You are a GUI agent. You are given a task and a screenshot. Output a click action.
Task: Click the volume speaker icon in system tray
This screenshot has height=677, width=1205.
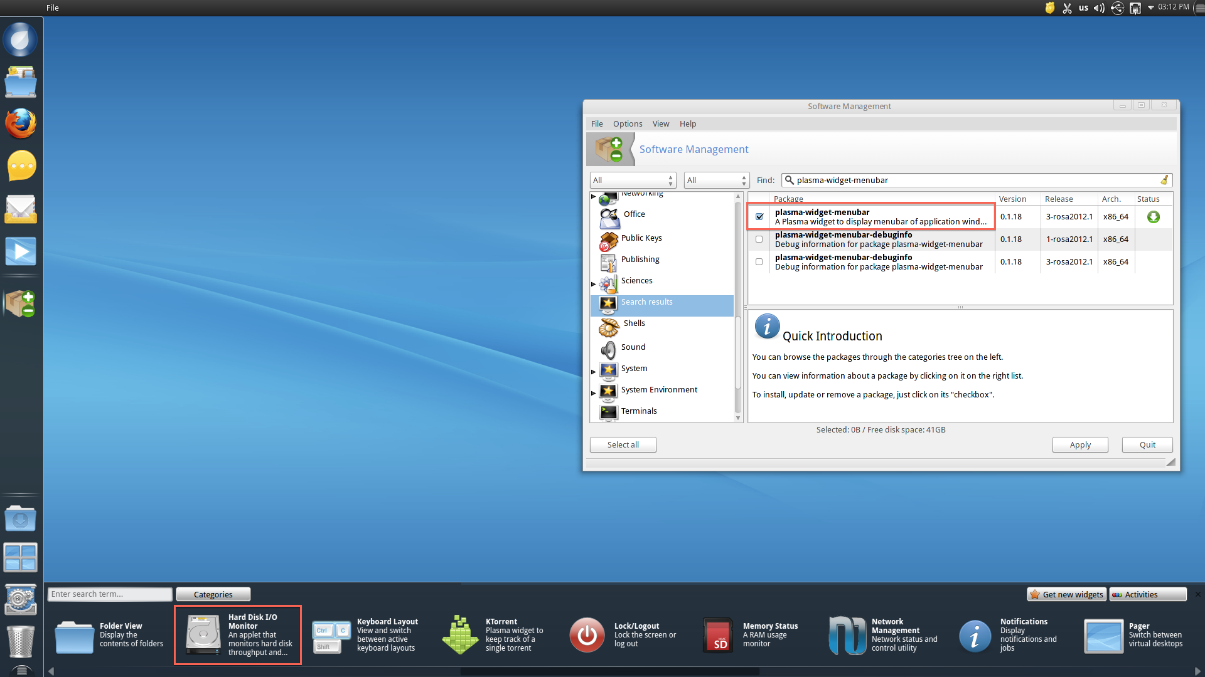[1099, 8]
